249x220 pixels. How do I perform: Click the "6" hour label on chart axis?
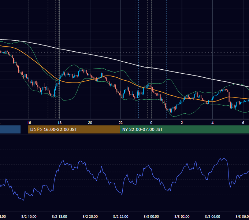(243, 123)
